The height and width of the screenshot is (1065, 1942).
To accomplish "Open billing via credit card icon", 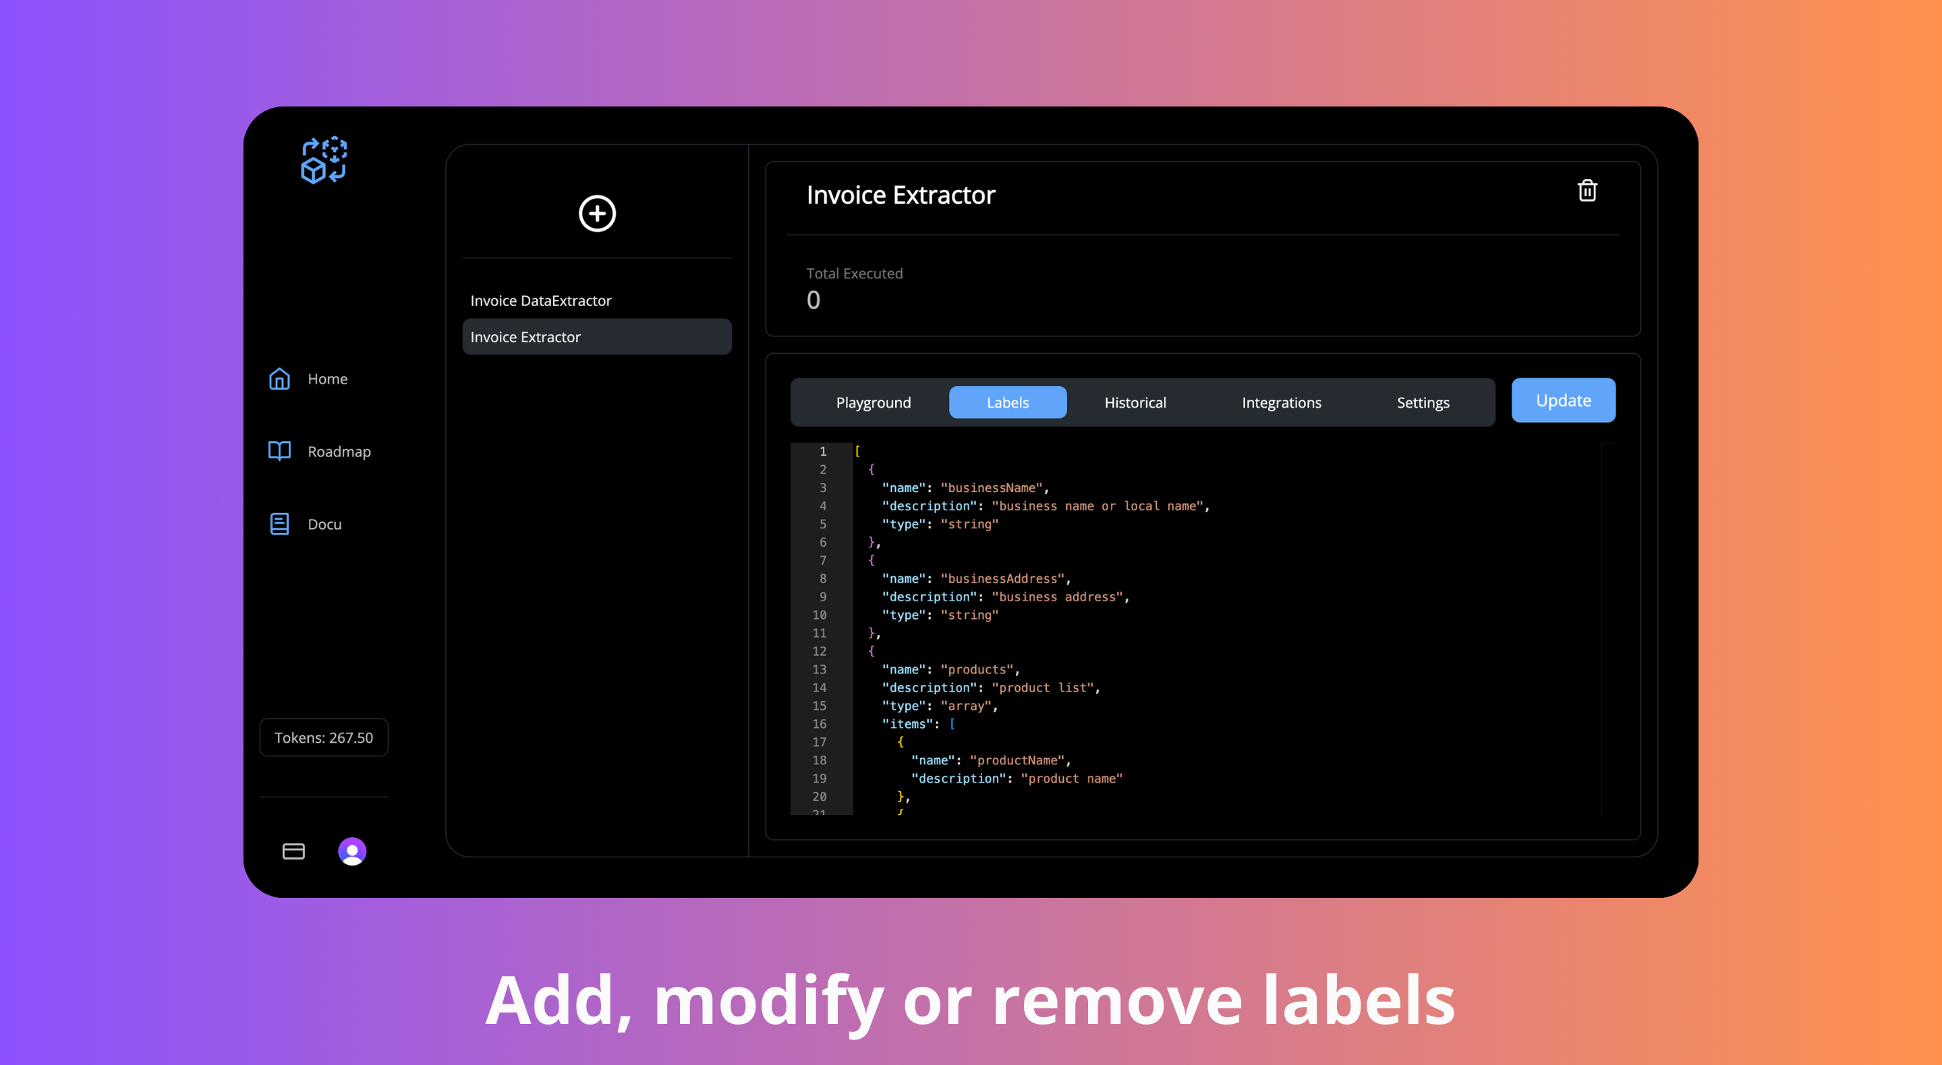I will tap(293, 851).
